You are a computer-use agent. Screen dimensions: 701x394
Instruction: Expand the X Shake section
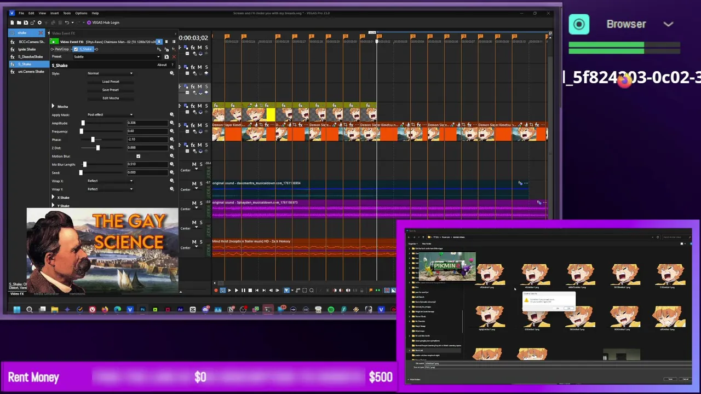53,197
